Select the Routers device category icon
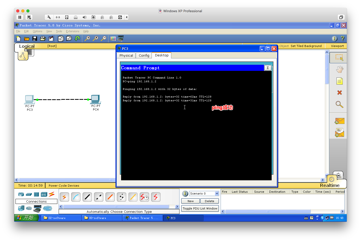The height and width of the screenshot is (242, 361). tap(21, 195)
